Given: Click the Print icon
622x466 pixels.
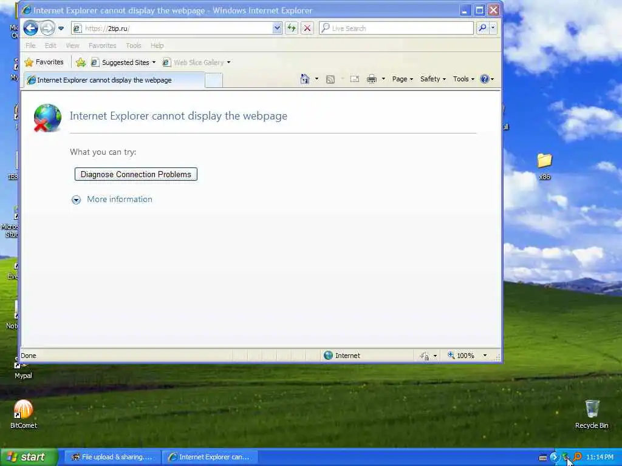Looking at the screenshot, I should pos(372,79).
